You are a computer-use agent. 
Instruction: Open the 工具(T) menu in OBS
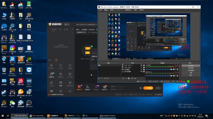pos(135,10)
